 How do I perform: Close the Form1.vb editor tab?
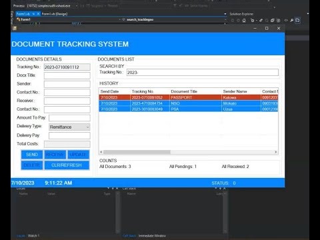38,14
